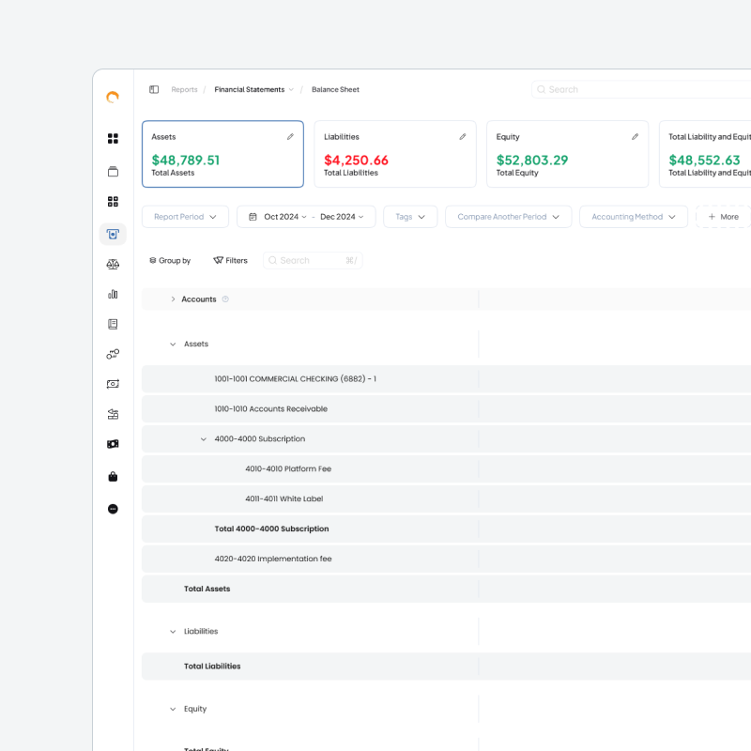Open the round more-options icon in sidebar
Screen dimensions: 751x751
pos(113,509)
